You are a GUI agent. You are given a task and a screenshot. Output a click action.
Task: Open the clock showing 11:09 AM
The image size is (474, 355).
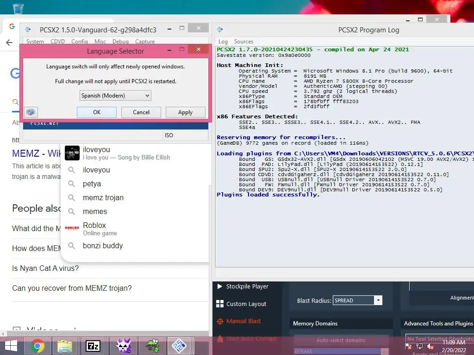[x=454, y=346]
